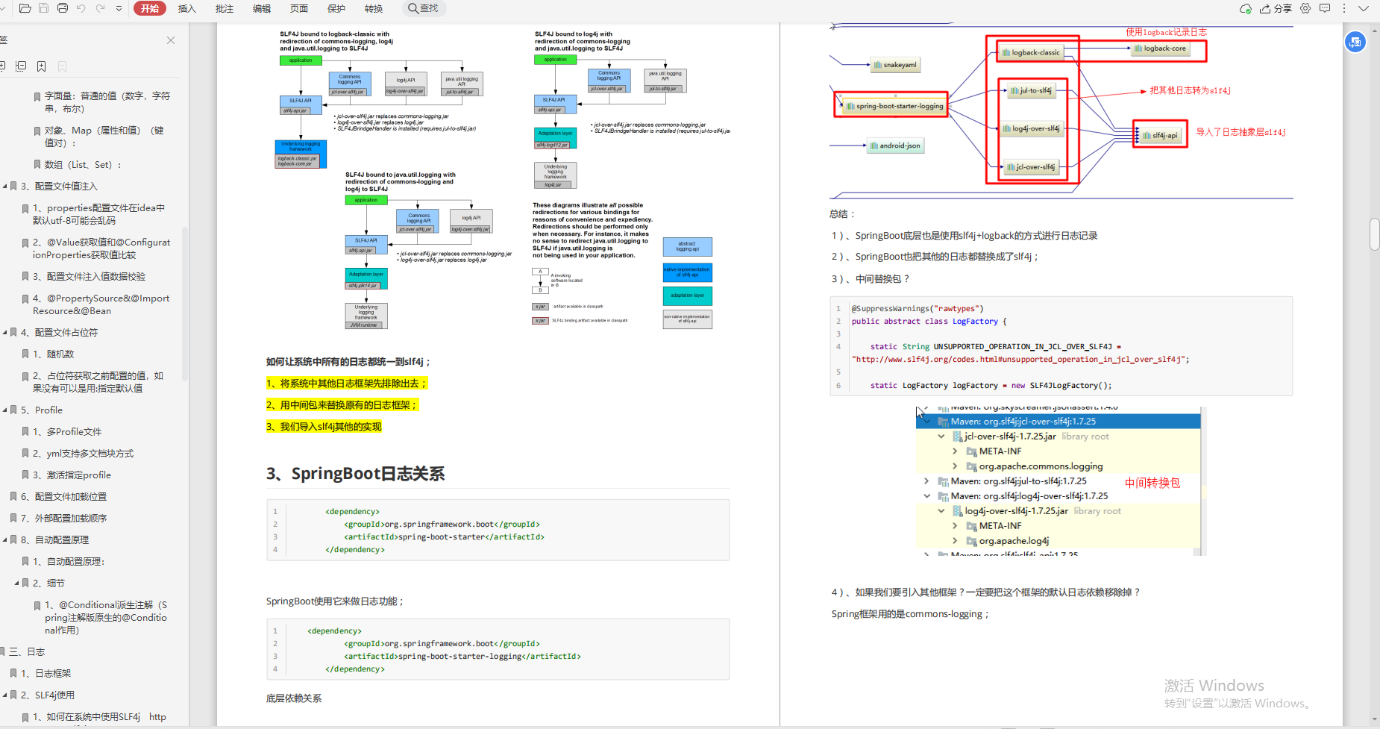Click the 查找 search box
The width and height of the screenshot is (1380, 729).
[424, 8]
